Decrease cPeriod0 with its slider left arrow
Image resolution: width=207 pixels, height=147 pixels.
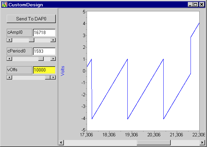click(9, 59)
